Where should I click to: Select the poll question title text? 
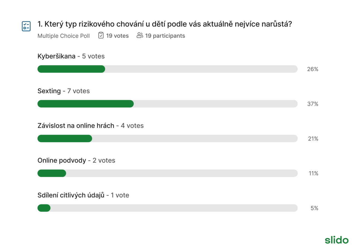click(165, 24)
